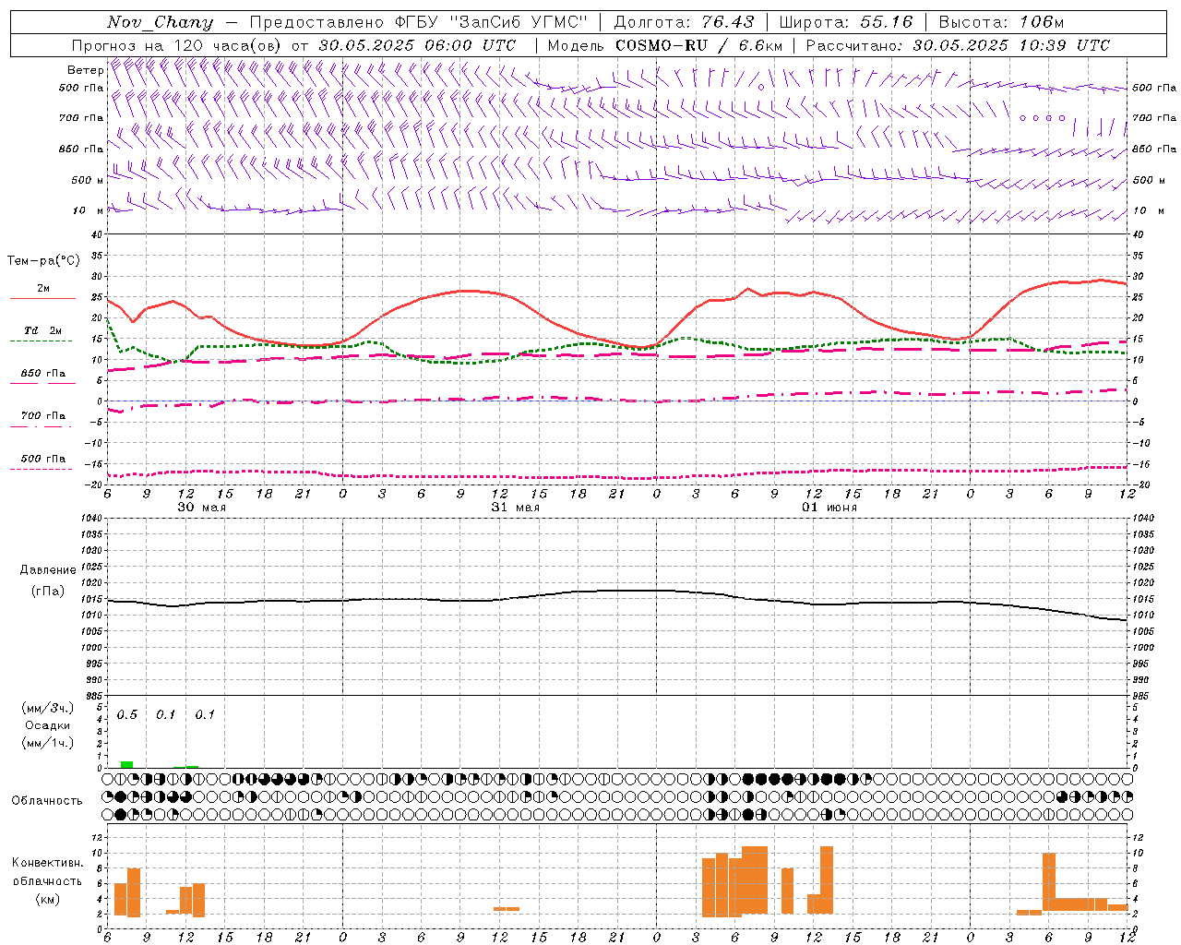Click the 'Облачность' cloudiness label

(47, 800)
